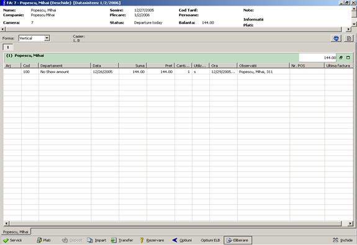Image resolution: width=357 pixels, height=245 pixels.
Task: Click the Depozit button
Action: point(72,240)
